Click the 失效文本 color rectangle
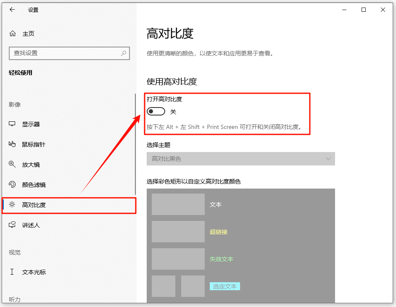 click(178, 259)
